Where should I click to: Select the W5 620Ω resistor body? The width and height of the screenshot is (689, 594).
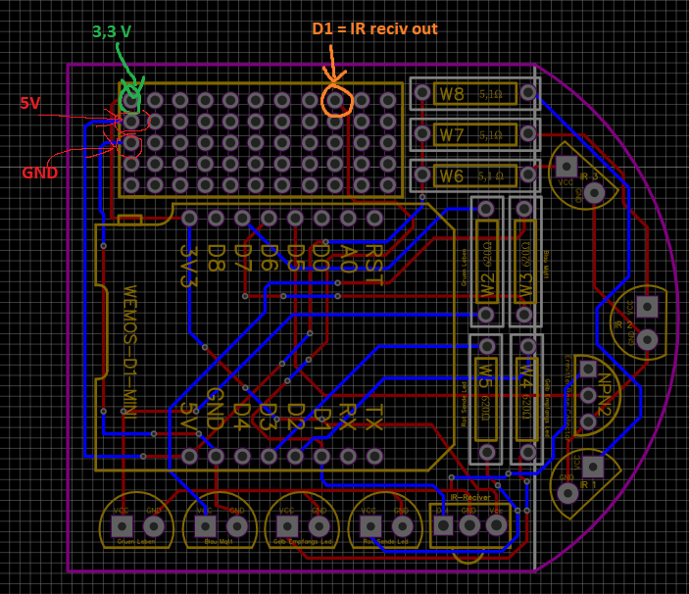click(x=486, y=399)
